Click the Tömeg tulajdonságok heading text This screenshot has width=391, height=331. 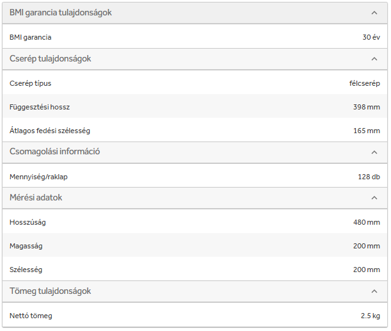point(51,291)
